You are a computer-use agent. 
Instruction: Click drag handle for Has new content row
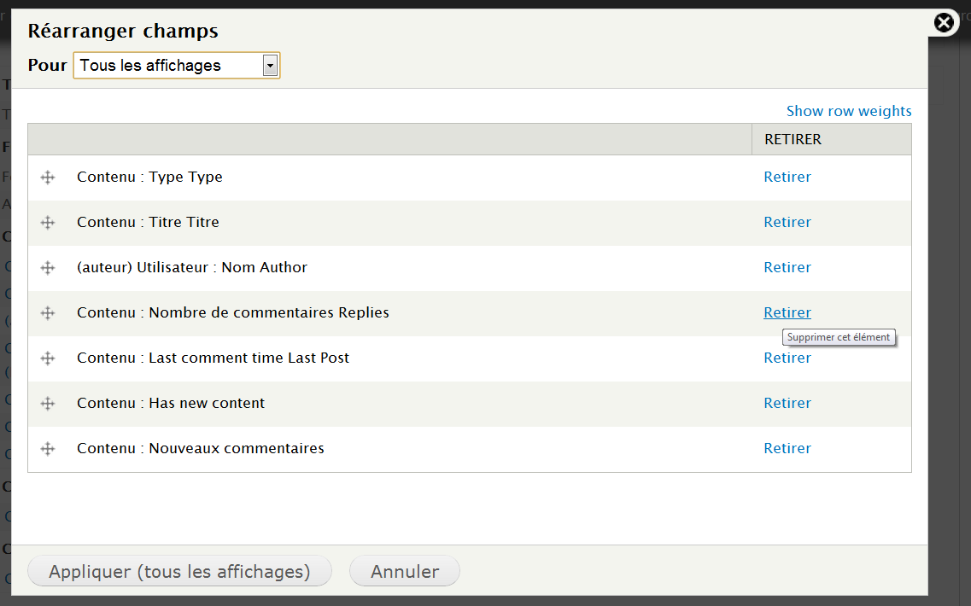(x=48, y=404)
